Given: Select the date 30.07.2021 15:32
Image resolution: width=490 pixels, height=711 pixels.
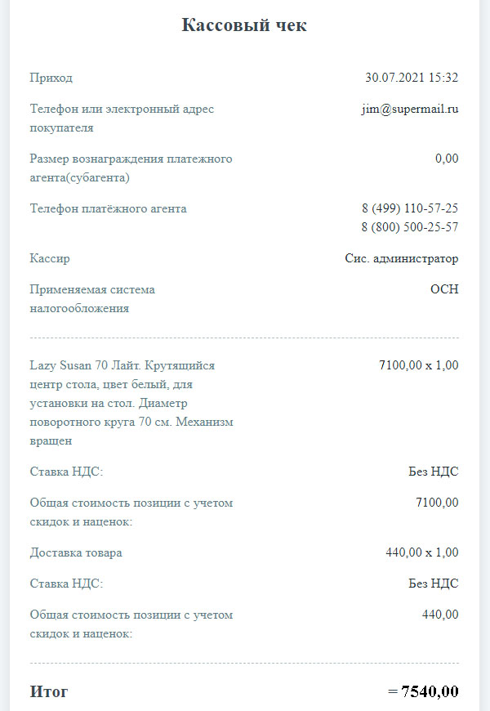Looking at the screenshot, I should [412, 78].
